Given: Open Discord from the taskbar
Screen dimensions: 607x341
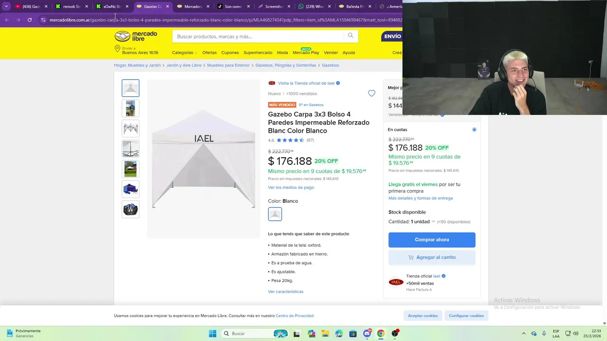Looking at the screenshot, I should pyautogui.click(x=367, y=333).
